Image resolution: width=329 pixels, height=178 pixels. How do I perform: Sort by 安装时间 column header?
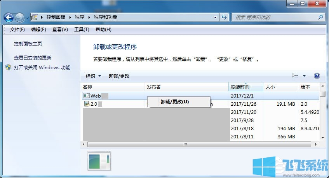point(246,87)
